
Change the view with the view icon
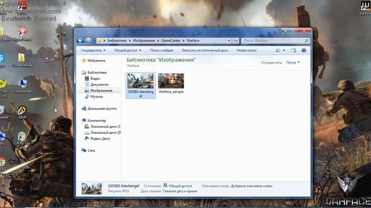278,50
